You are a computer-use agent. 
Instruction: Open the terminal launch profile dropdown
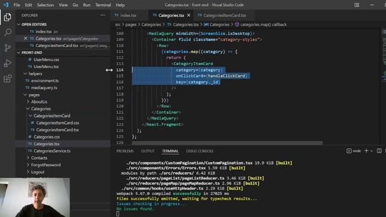pos(372,151)
